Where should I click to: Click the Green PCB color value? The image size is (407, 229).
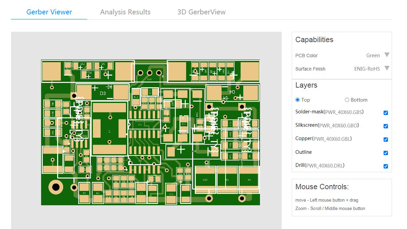pos(373,55)
